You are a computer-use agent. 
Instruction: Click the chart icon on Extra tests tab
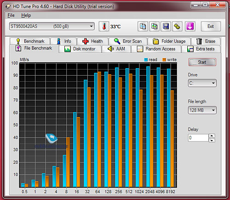pyautogui.click(x=190, y=49)
